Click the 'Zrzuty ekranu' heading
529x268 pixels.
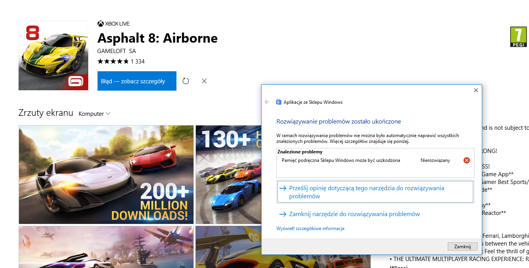(46, 113)
